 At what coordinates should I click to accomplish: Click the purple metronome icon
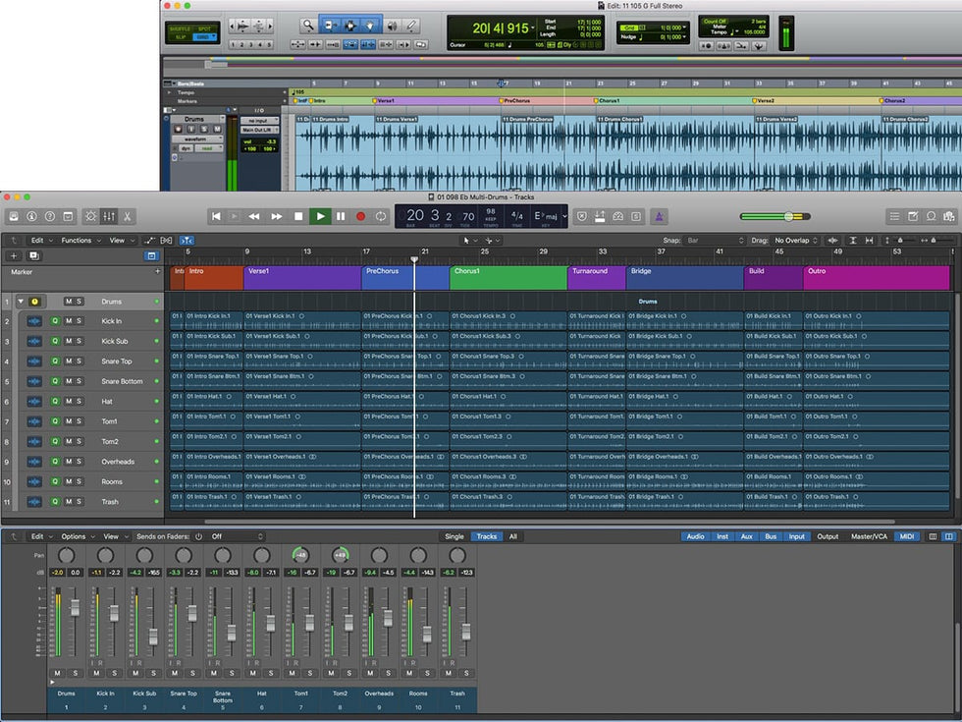pyautogui.click(x=661, y=216)
